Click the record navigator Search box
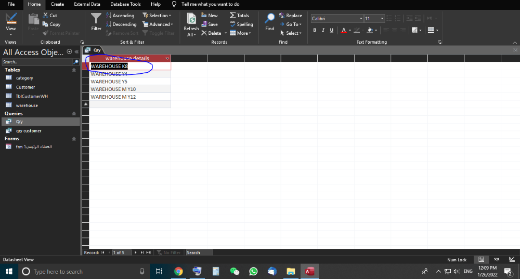Screen dimensions: 520x279 pyautogui.click(x=199, y=253)
